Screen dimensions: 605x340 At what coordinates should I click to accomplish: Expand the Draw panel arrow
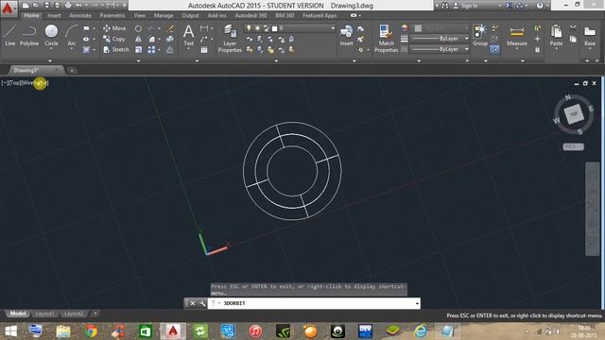pos(50,60)
